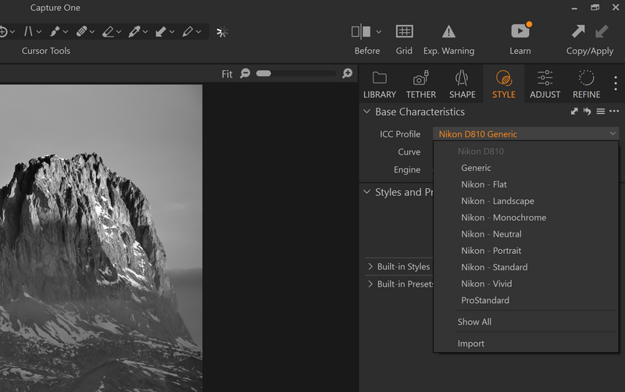The height and width of the screenshot is (392, 625).
Task: Switch to the ADJUST tool tab
Action: [x=545, y=84]
